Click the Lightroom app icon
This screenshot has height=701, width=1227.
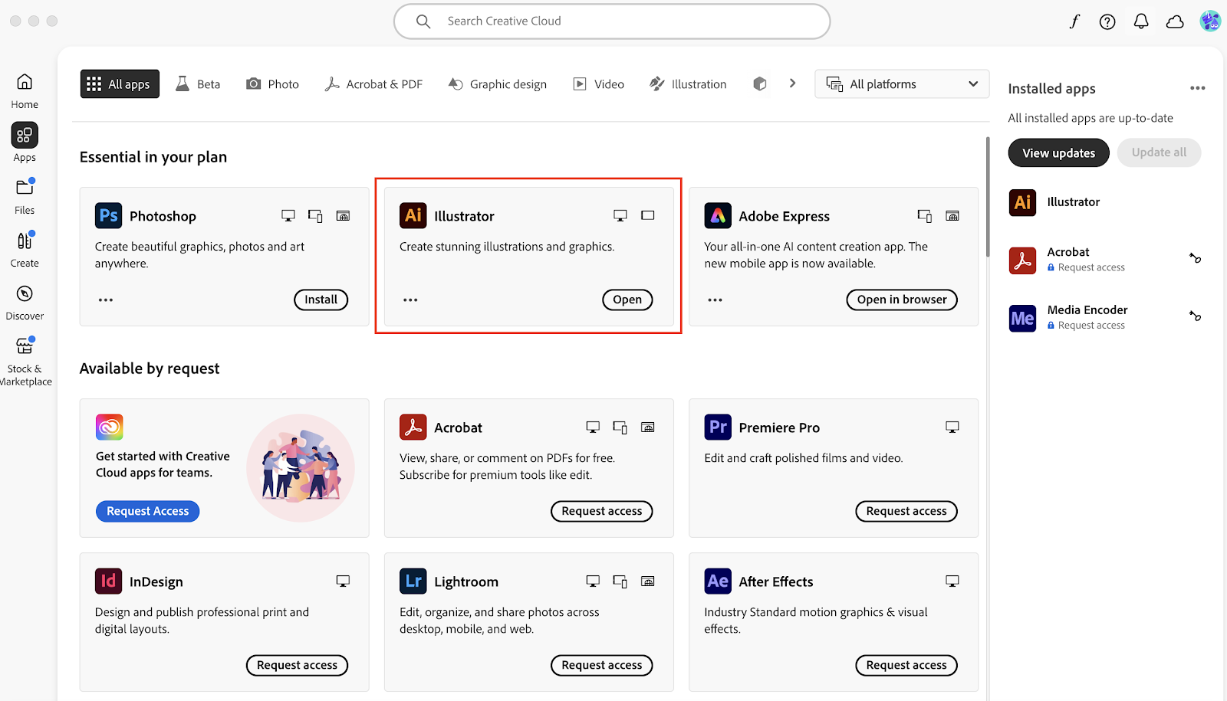pyautogui.click(x=413, y=581)
